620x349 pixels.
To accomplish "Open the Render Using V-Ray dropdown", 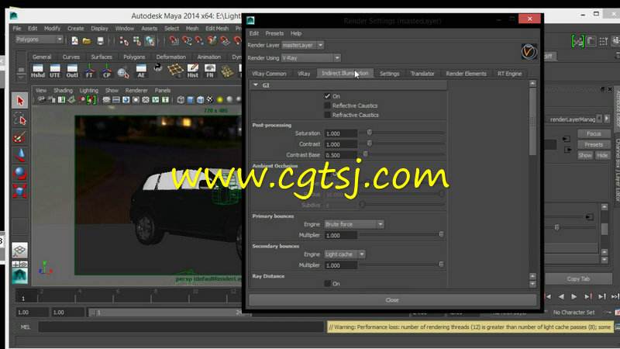I will coord(311,57).
